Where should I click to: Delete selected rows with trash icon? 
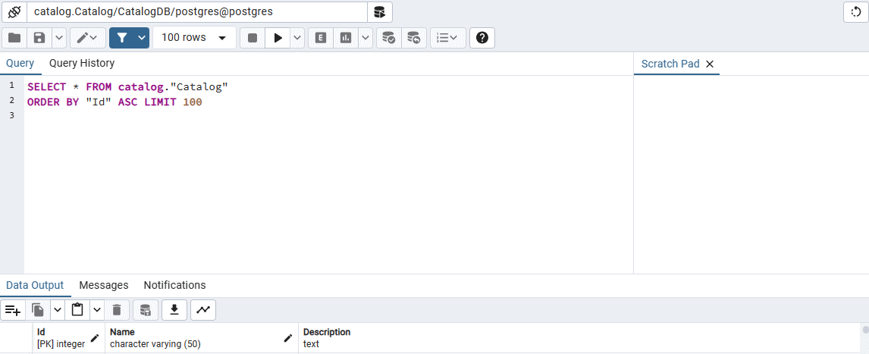[117, 310]
